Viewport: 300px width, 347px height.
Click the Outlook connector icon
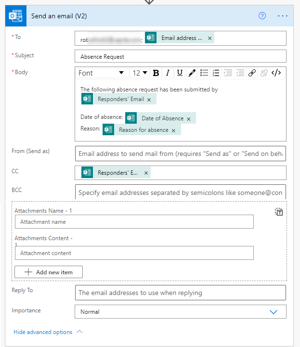coord(16,16)
